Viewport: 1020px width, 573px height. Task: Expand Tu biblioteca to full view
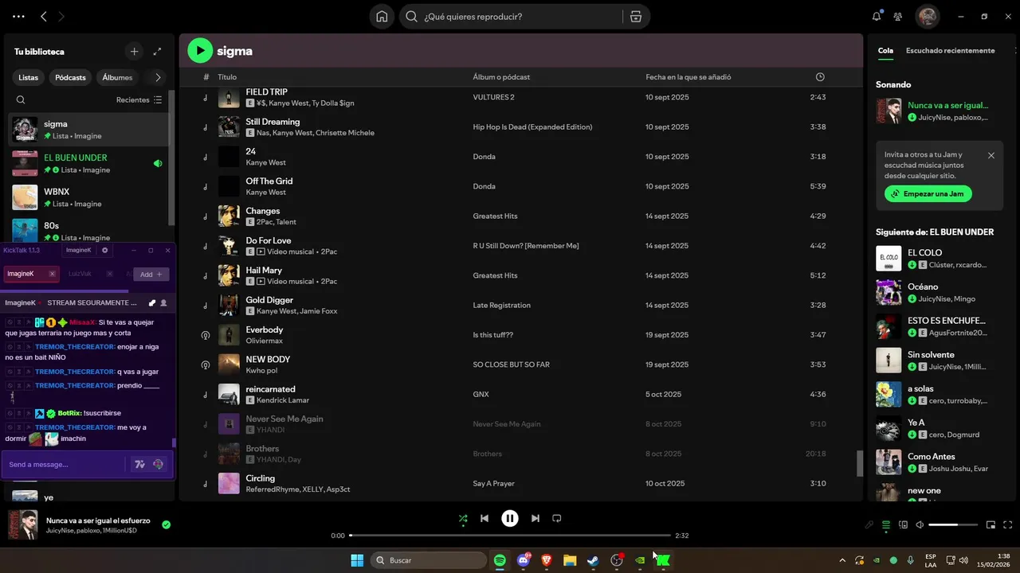pos(157,52)
